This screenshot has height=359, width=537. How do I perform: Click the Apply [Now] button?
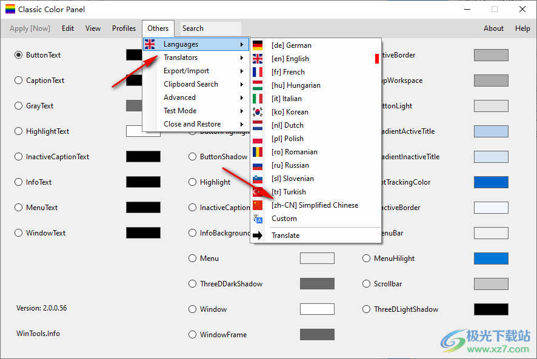point(30,28)
